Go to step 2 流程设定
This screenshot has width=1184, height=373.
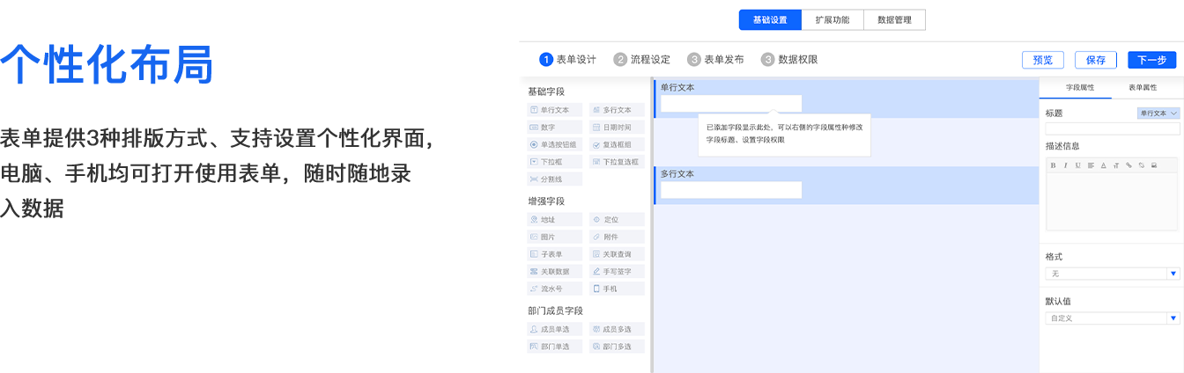642,60
